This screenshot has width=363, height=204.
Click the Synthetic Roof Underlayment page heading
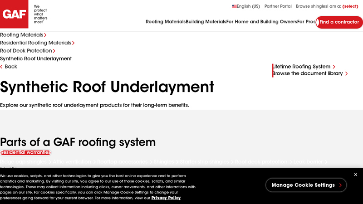click(x=107, y=87)
